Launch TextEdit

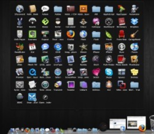(x=33, y=85)
